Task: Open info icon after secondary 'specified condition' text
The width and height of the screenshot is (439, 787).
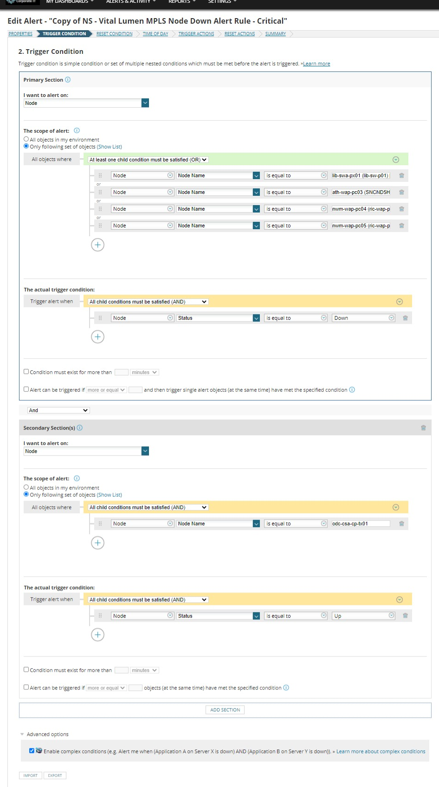Action: [286, 688]
